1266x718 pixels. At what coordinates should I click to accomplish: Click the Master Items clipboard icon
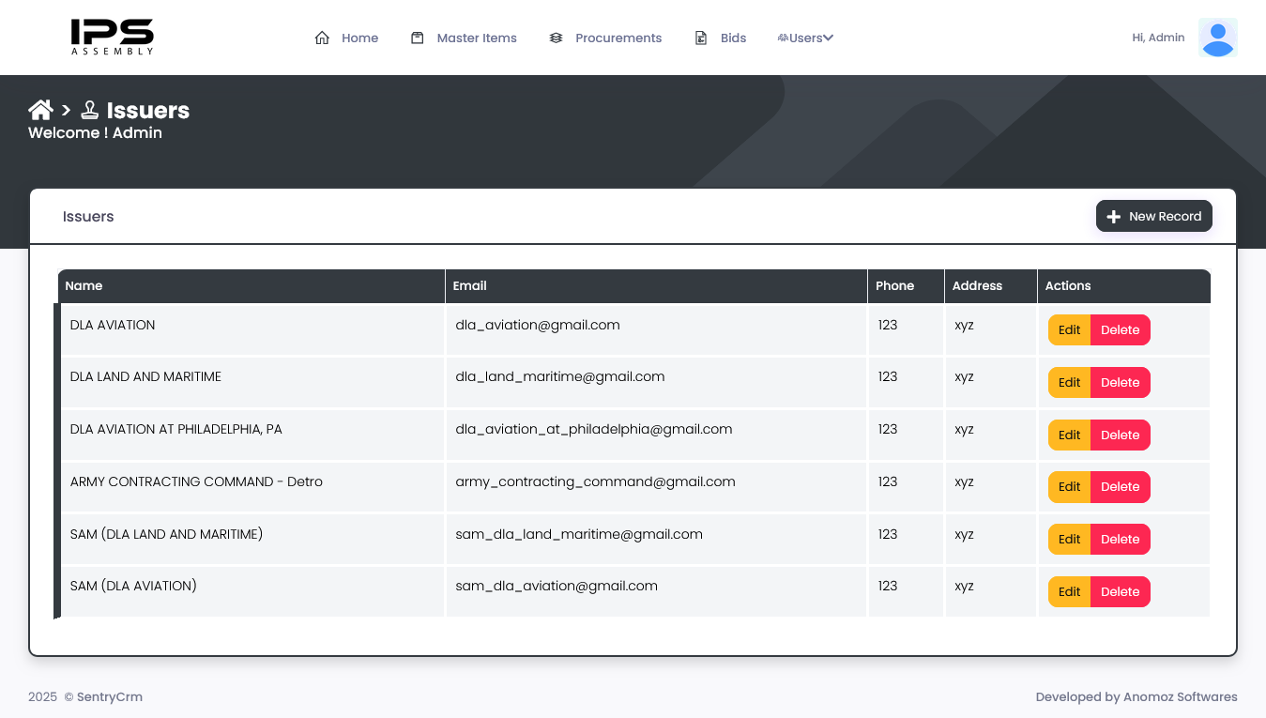point(417,37)
